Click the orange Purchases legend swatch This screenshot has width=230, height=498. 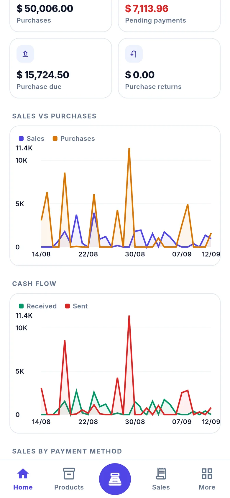pos(55,139)
